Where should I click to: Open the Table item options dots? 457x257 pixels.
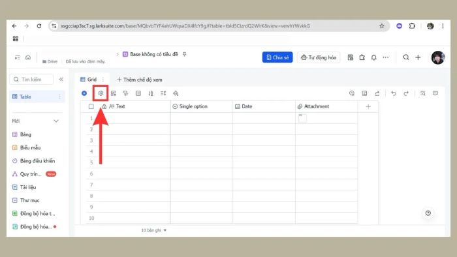point(60,97)
